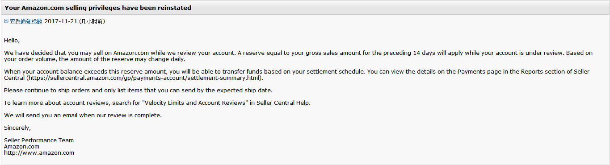Image resolution: width=610 pixels, height=165 pixels.
Task: Click the 2017-11-21 date text
Action: 60,21
